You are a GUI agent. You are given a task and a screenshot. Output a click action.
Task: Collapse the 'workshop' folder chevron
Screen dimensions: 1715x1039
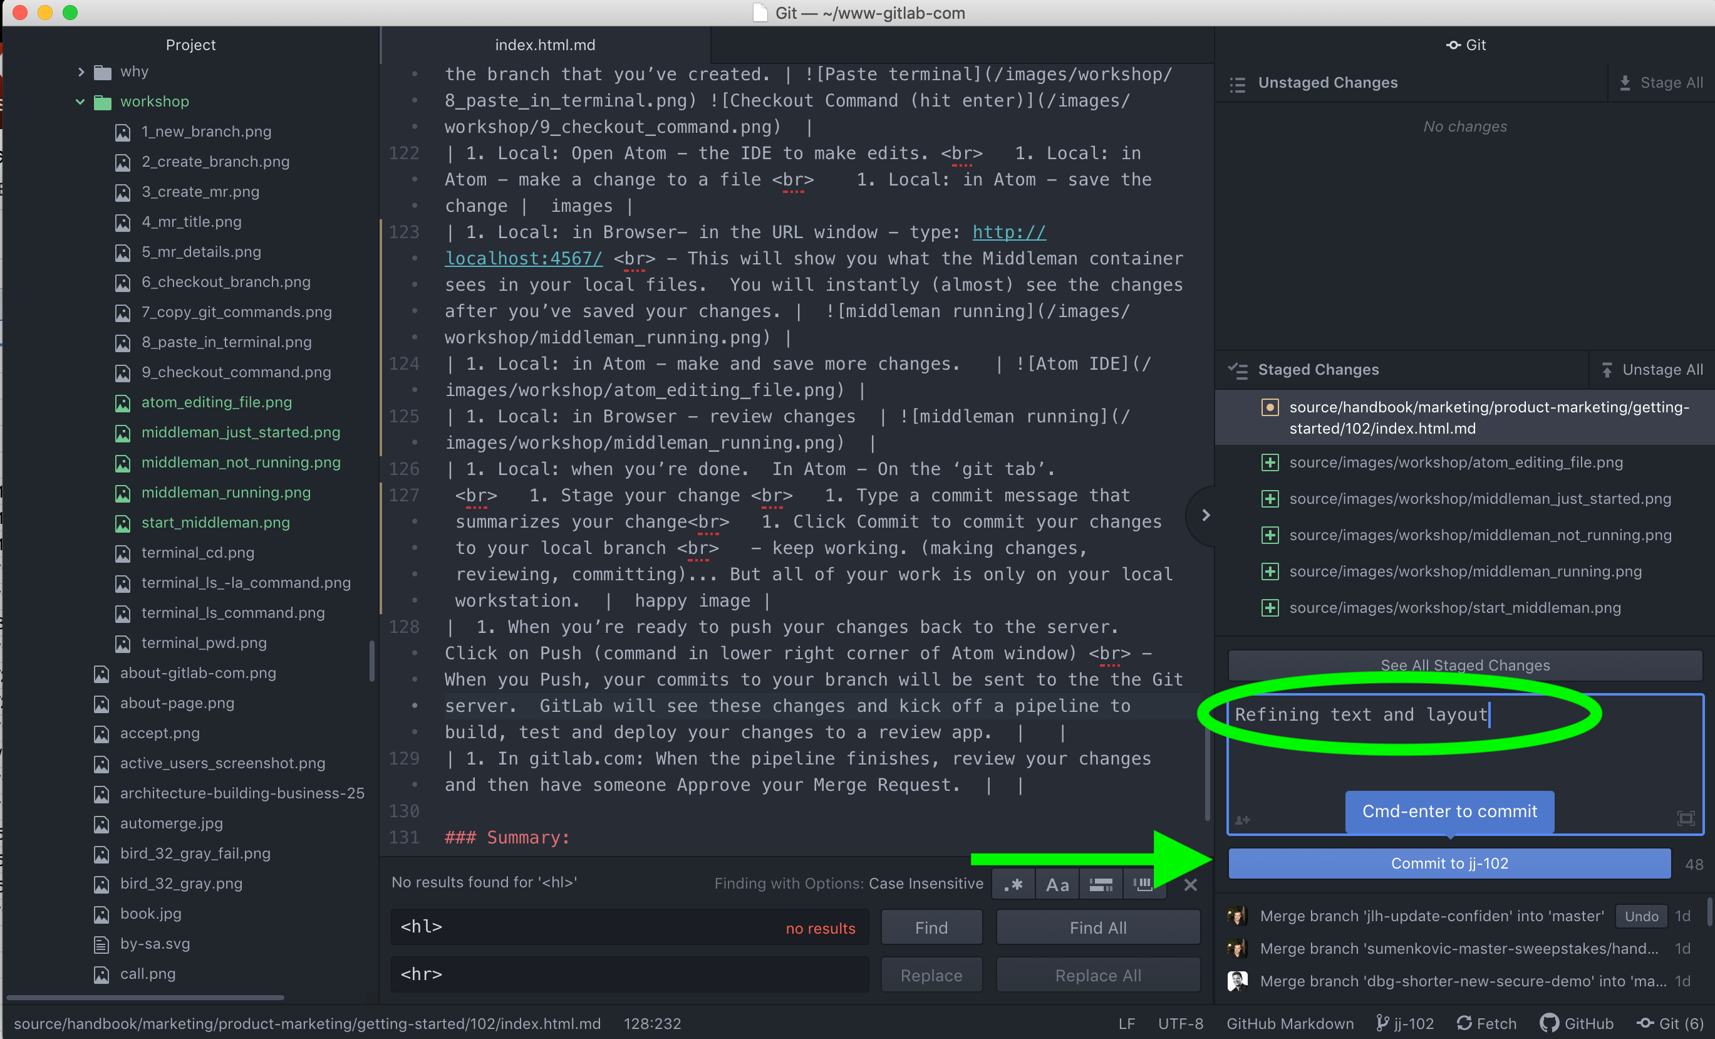(81, 102)
